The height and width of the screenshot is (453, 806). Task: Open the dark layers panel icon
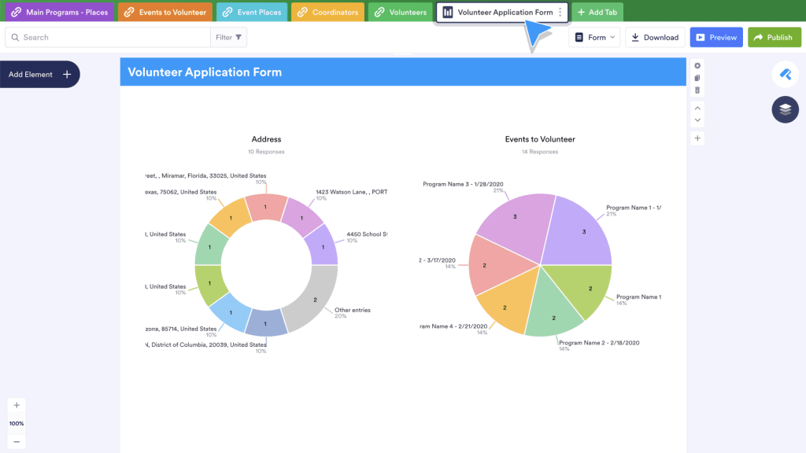click(x=784, y=109)
